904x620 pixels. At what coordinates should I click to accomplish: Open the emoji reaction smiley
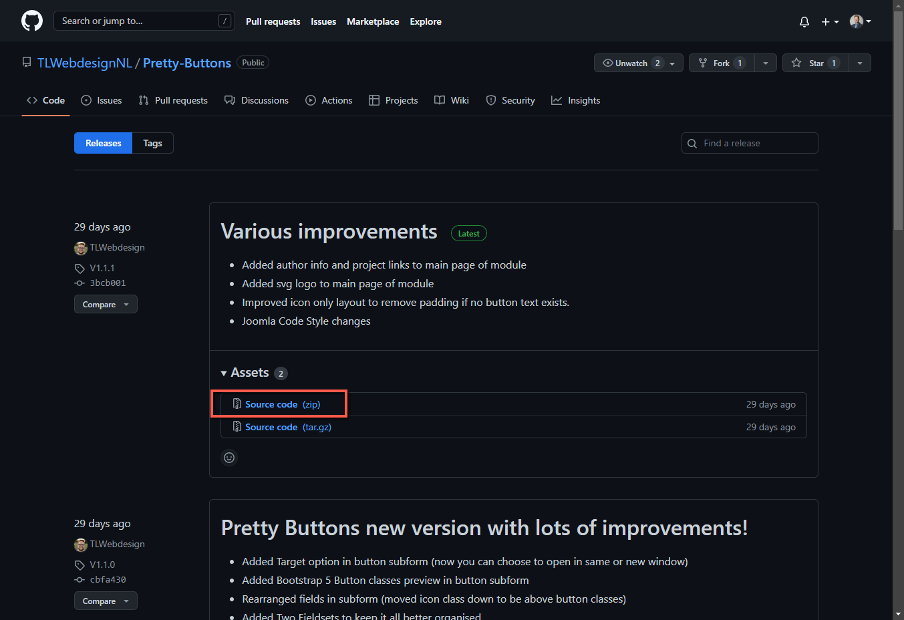click(229, 457)
